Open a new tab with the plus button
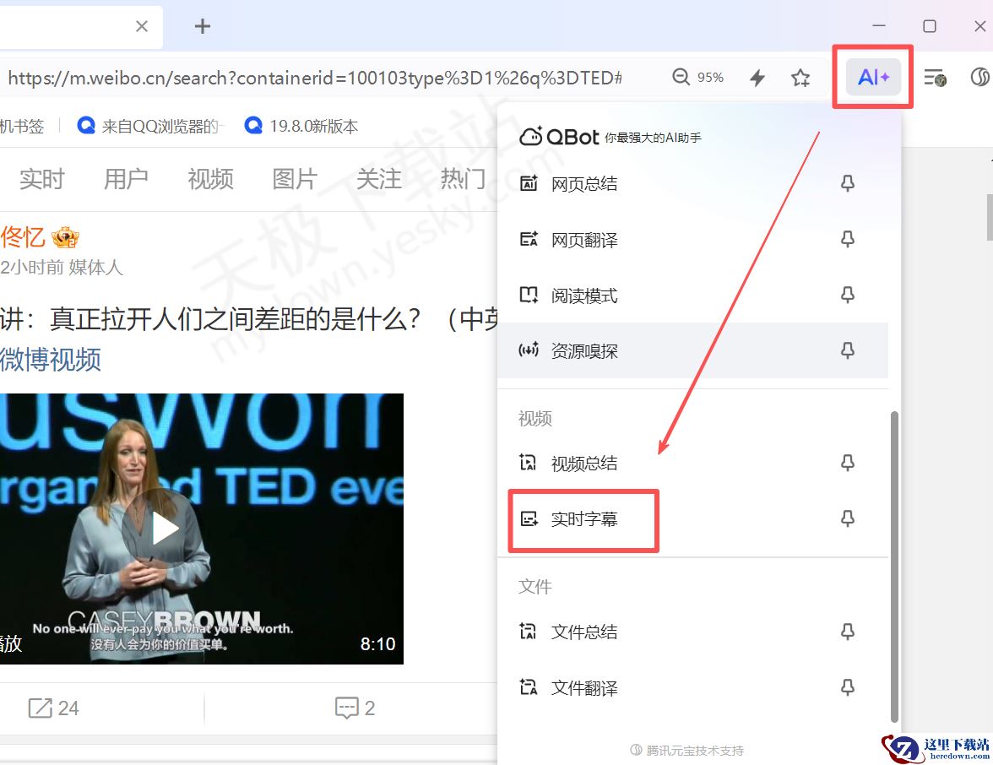This screenshot has height=765, width=993. (x=202, y=25)
